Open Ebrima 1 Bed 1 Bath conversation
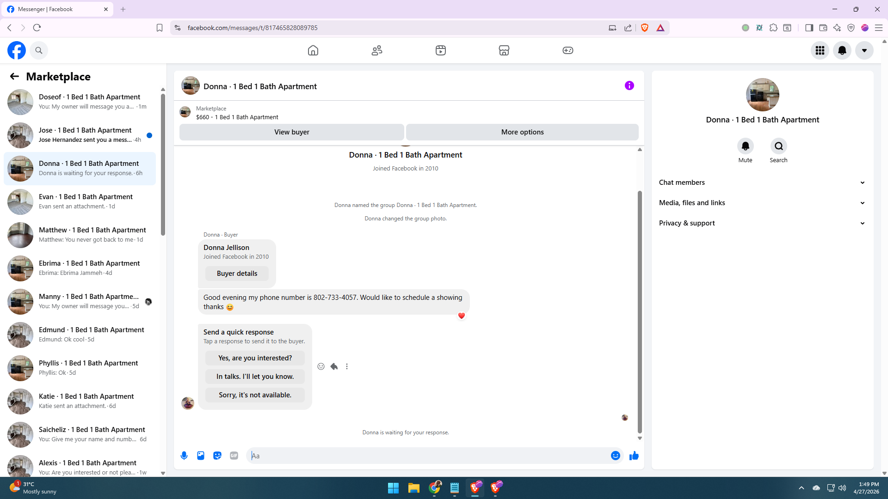 point(80,268)
